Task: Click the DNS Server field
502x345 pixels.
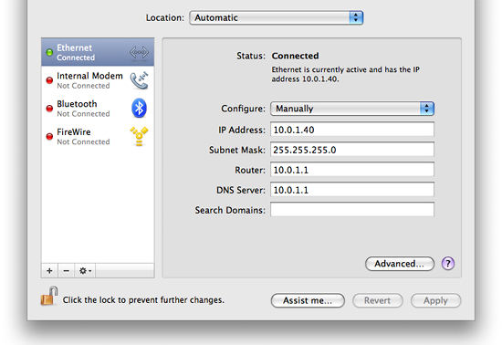Action: point(352,190)
